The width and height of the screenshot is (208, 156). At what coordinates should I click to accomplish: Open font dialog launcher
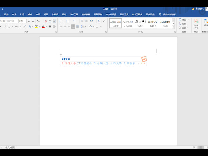click(56, 32)
